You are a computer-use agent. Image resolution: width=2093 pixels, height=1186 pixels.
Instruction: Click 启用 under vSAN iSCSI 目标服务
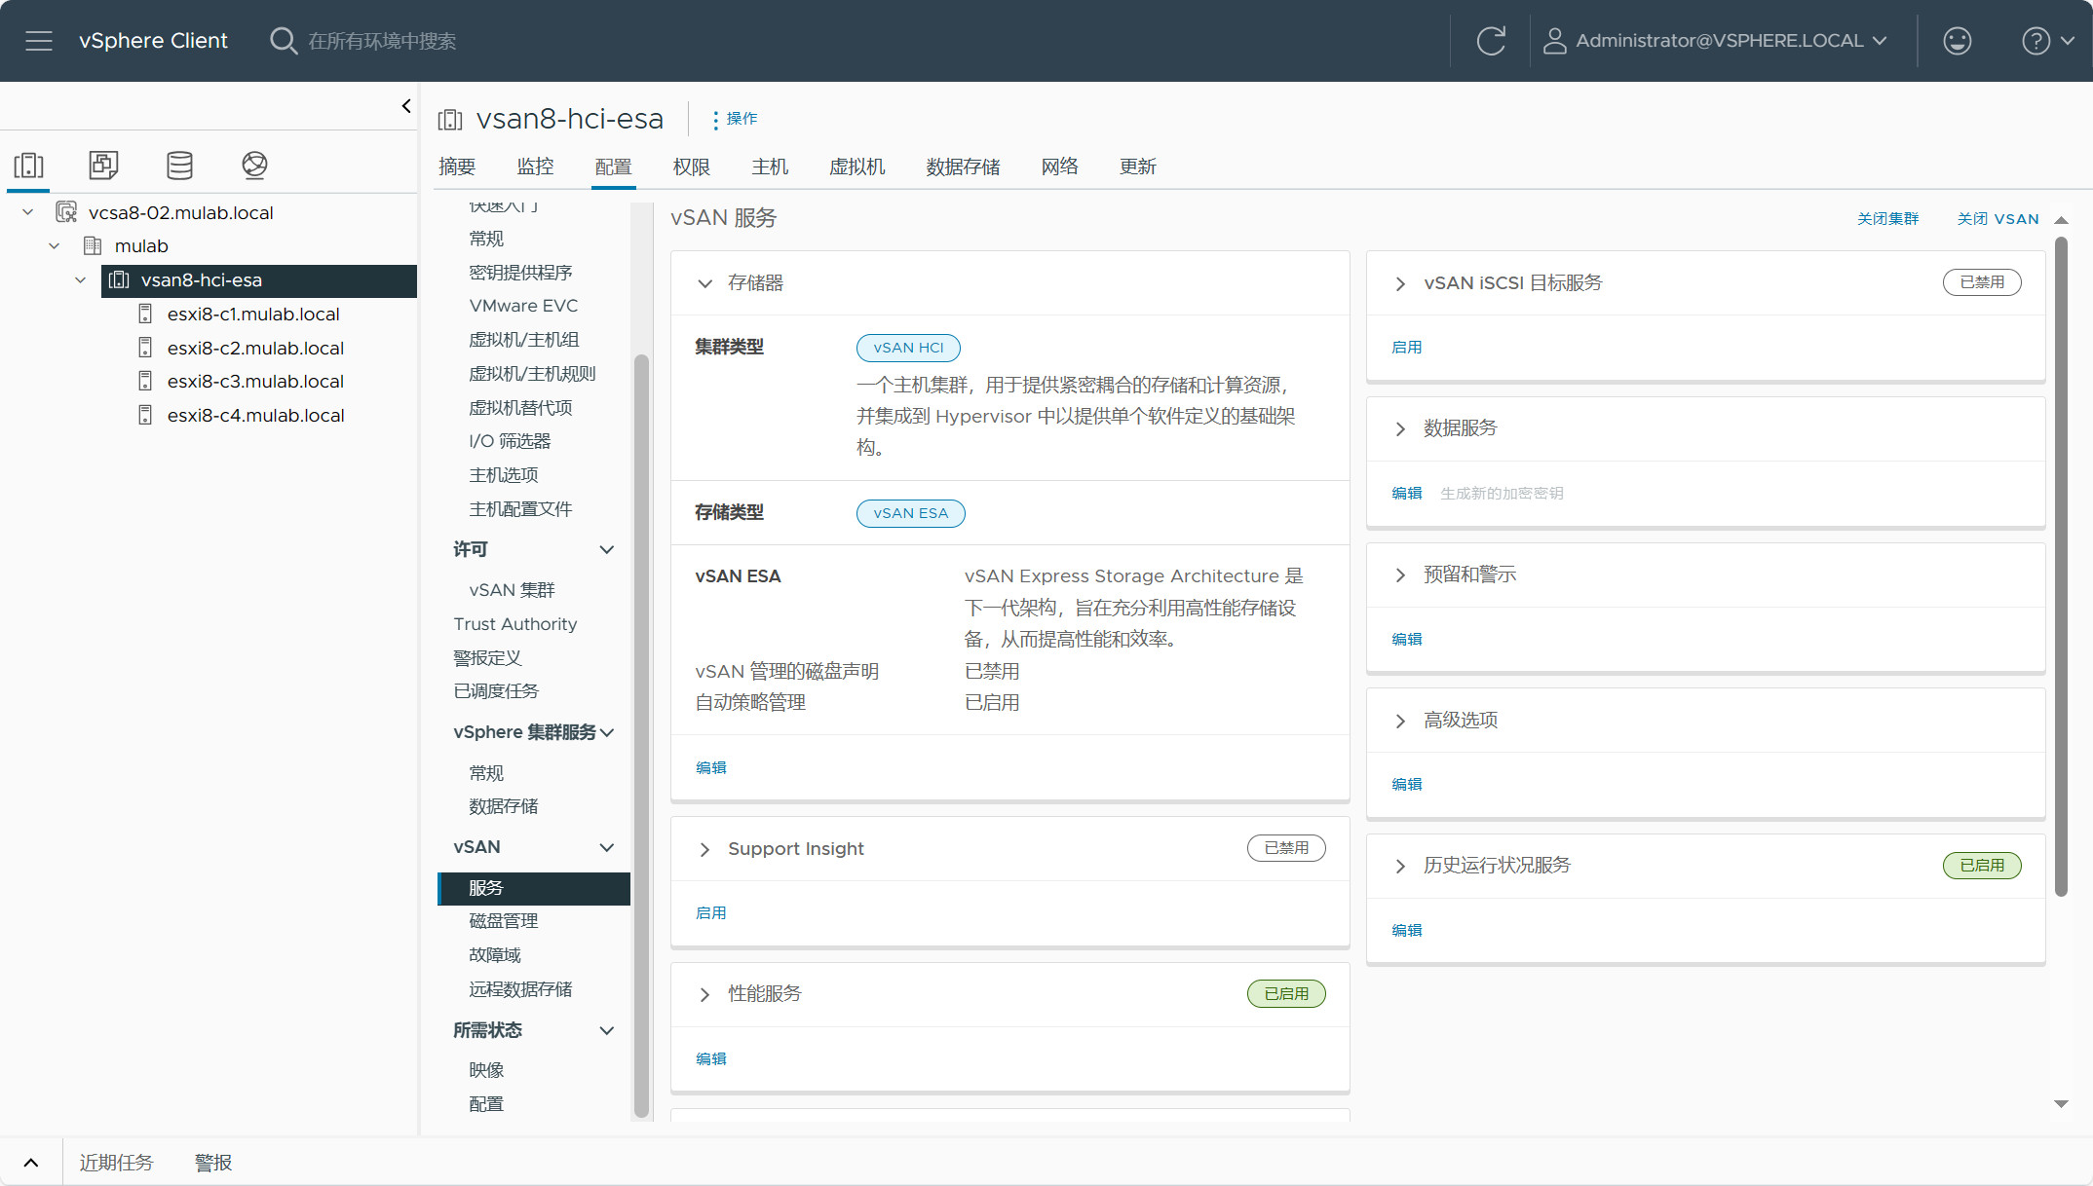pyautogui.click(x=1406, y=347)
